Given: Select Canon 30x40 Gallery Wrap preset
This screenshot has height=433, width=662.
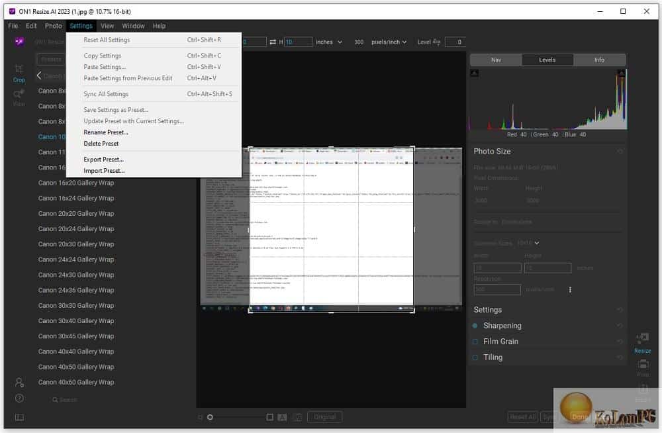Looking at the screenshot, I should click(76, 321).
